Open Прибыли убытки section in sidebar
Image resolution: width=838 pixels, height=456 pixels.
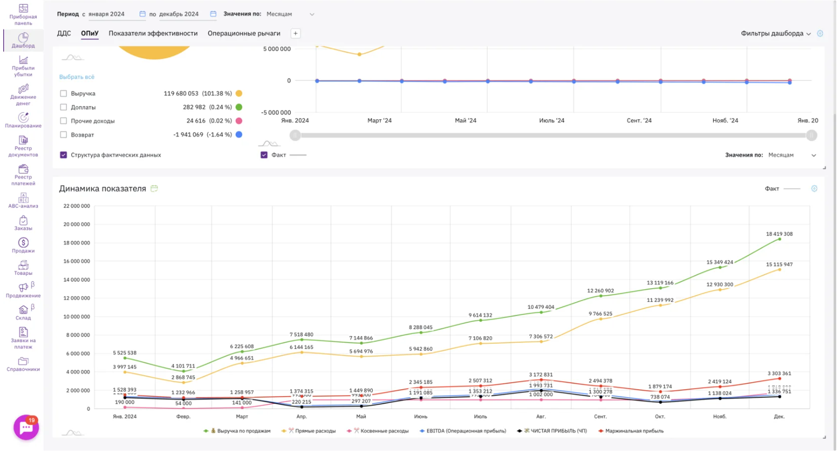[x=23, y=66]
